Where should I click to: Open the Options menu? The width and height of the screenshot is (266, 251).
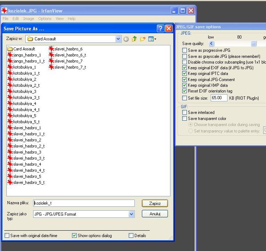coord(45,19)
